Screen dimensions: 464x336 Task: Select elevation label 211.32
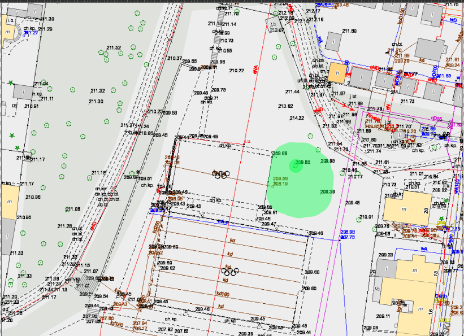[x=98, y=91]
